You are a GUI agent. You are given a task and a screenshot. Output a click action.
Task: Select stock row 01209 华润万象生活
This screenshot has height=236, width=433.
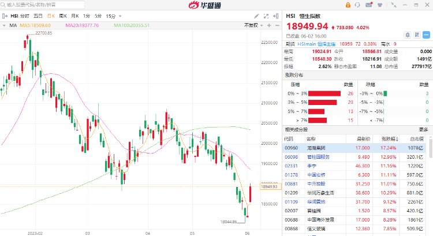[354, 193]
